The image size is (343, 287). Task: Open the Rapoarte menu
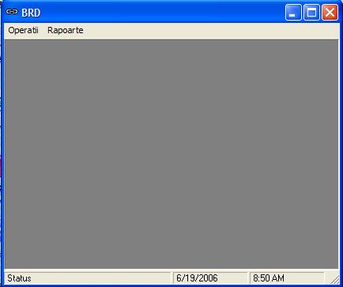pos(66,30)
